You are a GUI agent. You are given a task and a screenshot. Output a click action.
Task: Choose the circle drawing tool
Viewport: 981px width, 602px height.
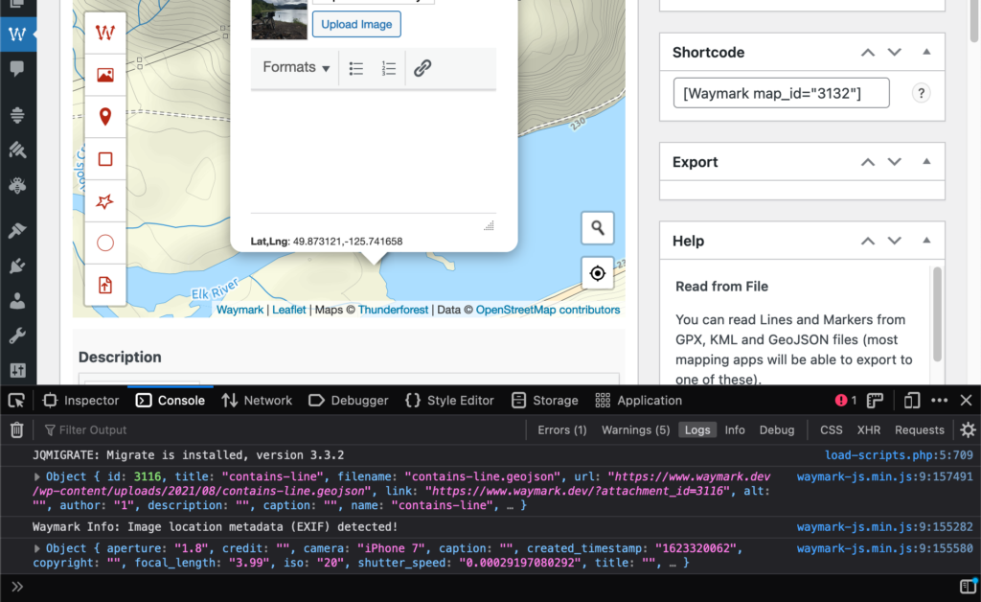(105, 243)
